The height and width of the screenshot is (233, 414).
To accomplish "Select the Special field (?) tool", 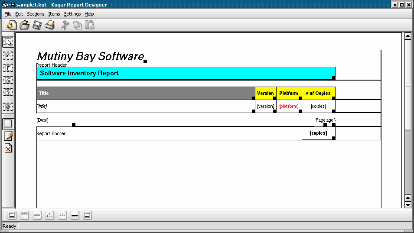I will point(8,92).
